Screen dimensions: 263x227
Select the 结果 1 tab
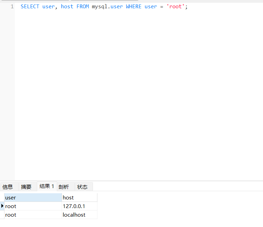pos(47,186)
